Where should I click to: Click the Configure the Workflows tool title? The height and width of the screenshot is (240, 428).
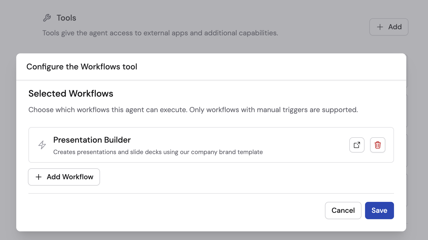tap(82, 67)
